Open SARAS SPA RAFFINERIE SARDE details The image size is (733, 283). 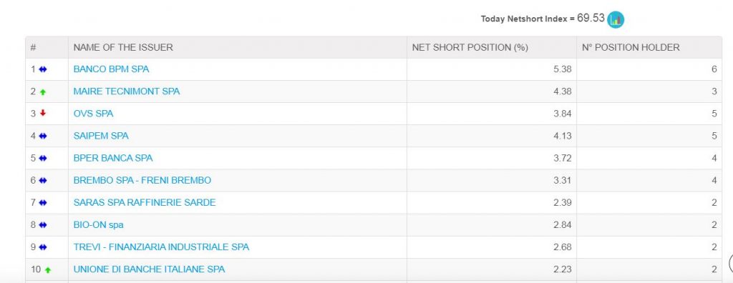pyautogui.click(x=145, y=203)
